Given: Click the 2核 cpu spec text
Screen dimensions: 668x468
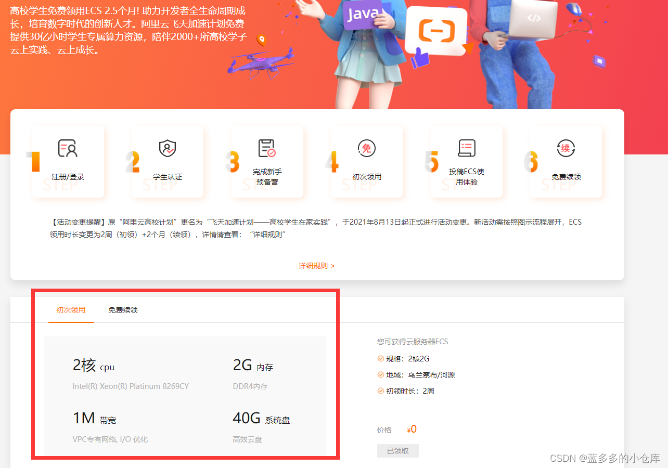Looking at the screenshot, I should [x=94, y=366].
